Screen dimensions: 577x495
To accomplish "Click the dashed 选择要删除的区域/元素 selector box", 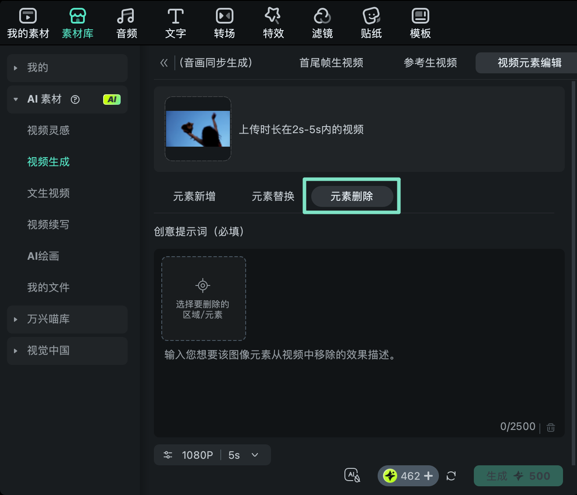I will pyautogui.click(x=203, y=299).
